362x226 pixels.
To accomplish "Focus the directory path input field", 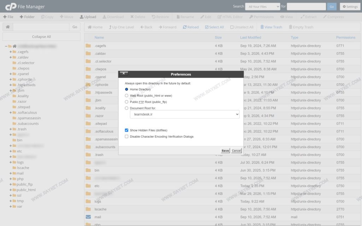I will (41, 27).
